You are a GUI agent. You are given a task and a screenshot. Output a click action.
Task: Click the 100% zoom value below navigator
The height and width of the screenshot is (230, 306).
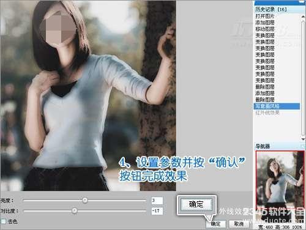(x=297, y=227)
